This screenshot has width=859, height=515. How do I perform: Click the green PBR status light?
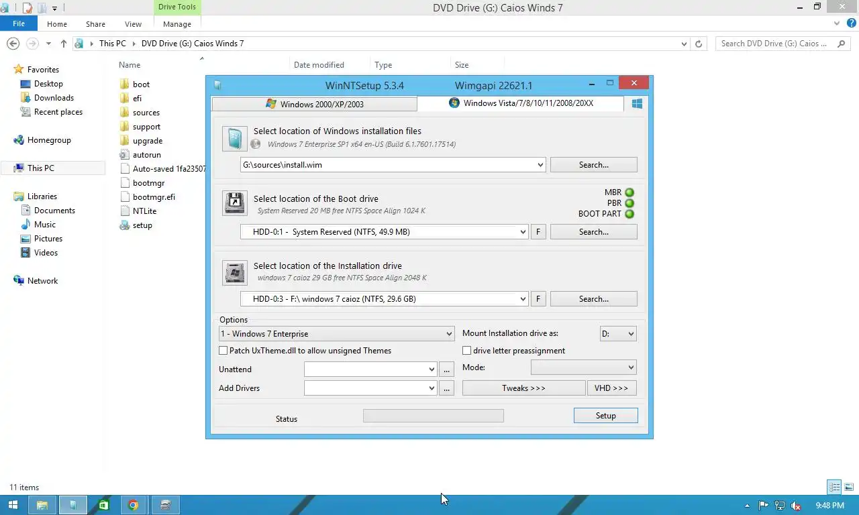629,203
